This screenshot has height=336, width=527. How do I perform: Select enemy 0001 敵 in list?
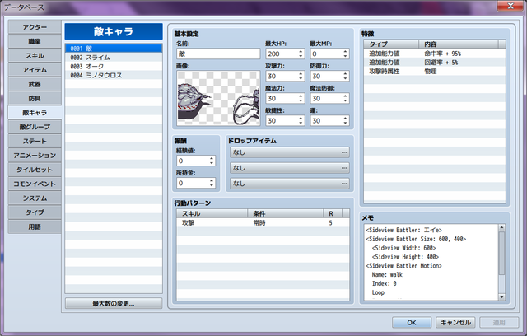(114, 49)
